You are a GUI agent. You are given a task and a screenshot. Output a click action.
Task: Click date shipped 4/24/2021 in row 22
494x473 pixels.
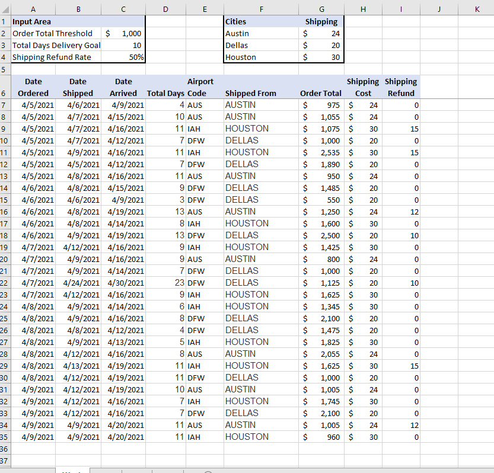[x=78, y=283]
